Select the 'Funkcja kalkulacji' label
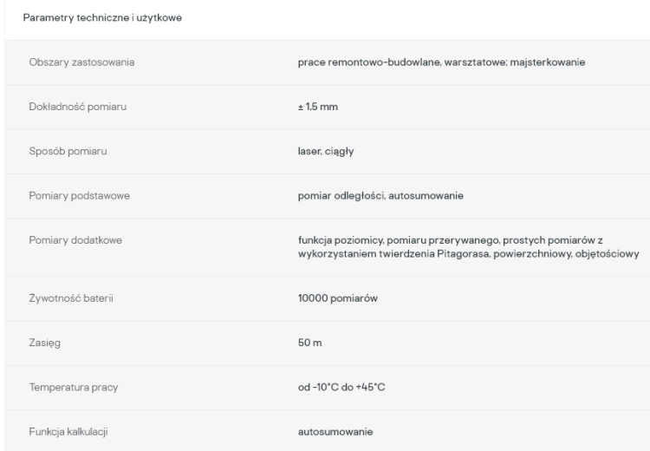Screen dimensions: 650x451 (x=68, y=432)
